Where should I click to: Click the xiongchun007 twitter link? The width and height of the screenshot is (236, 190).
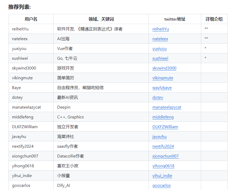[165, 156]
